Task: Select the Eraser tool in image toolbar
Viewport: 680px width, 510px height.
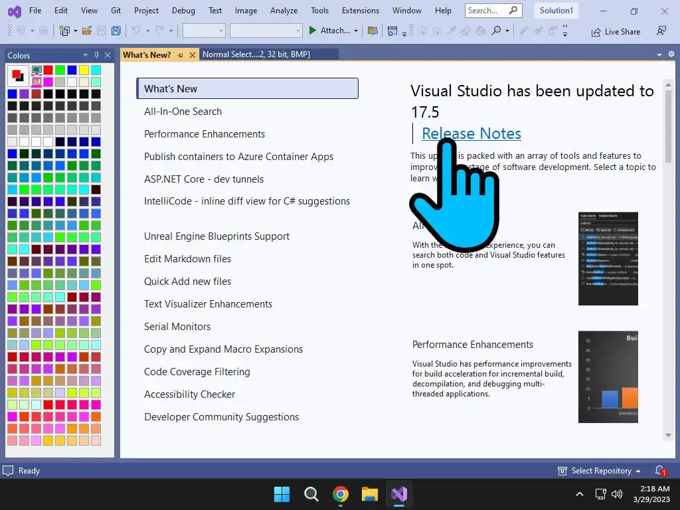Action: 466,31
